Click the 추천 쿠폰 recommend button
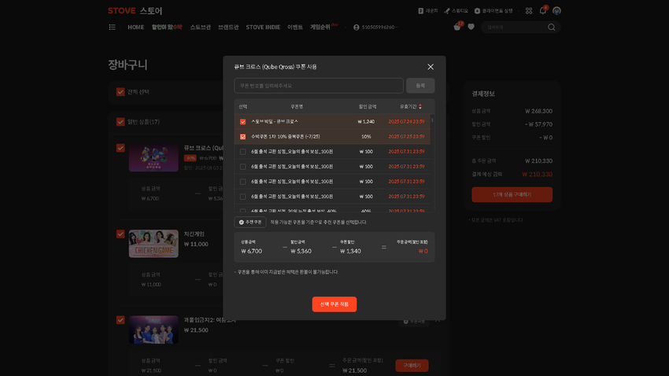 [250, 222]
